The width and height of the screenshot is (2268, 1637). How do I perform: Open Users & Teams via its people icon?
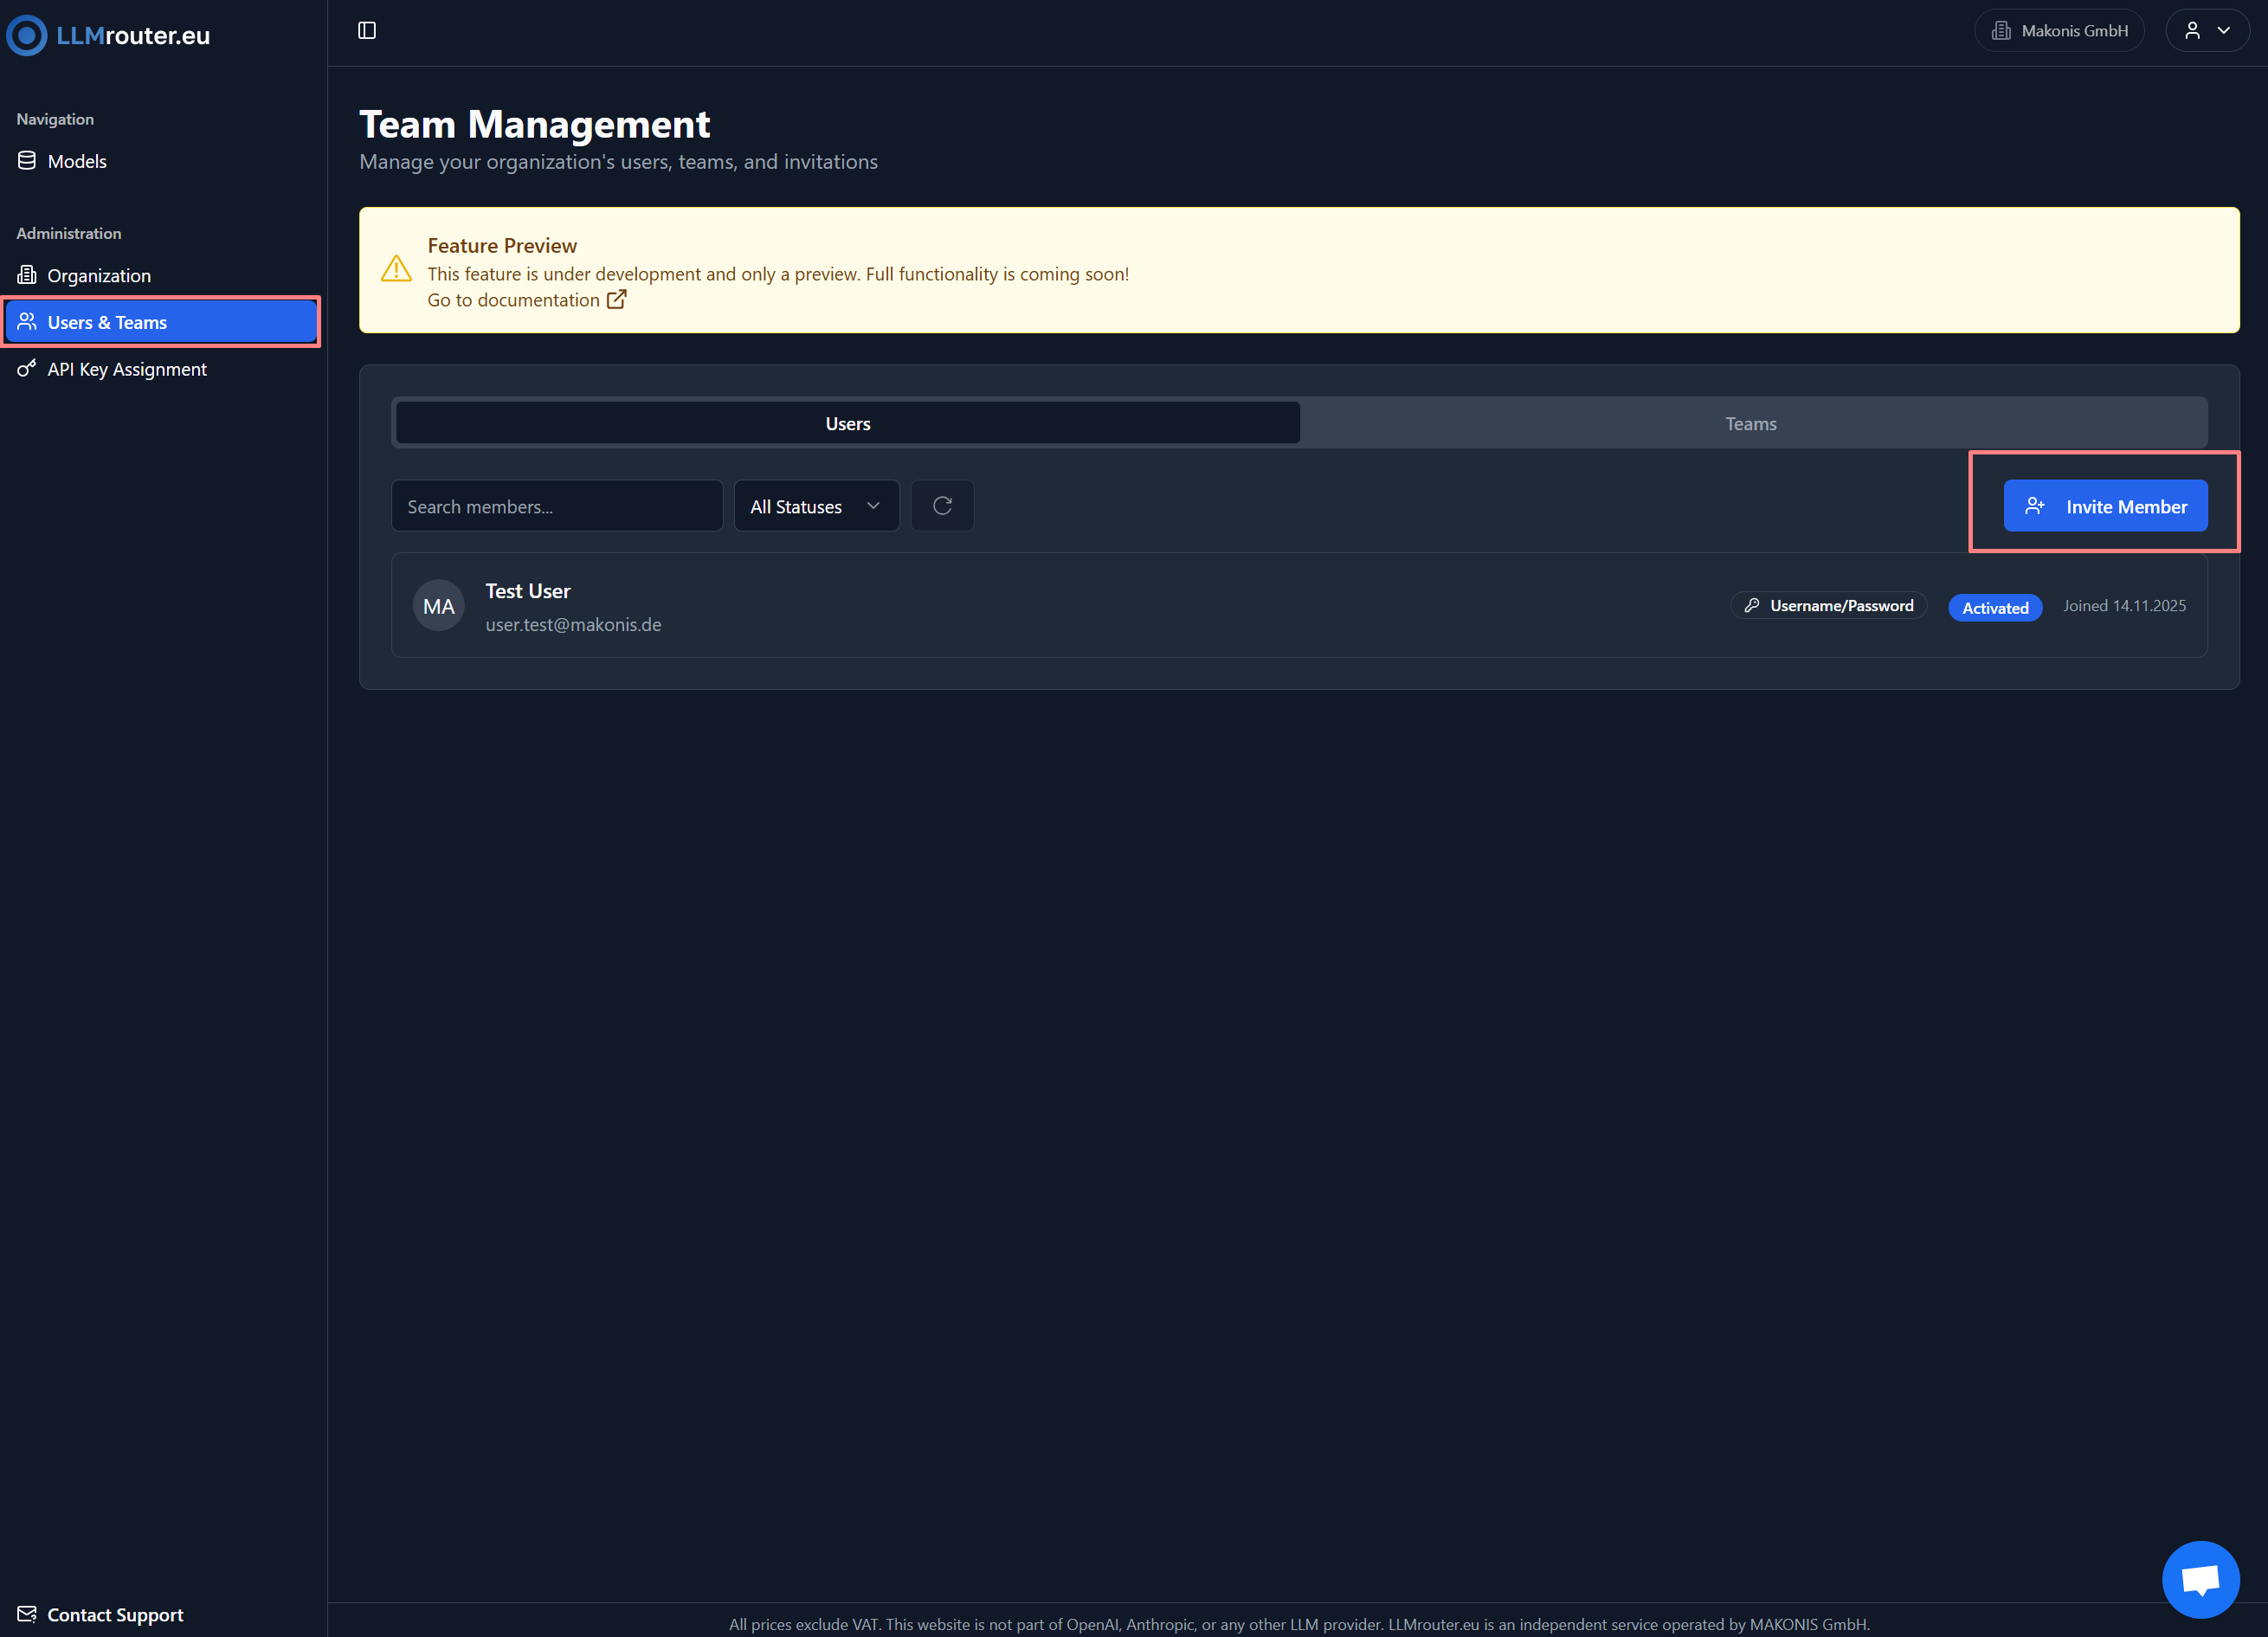pos(27,322)
